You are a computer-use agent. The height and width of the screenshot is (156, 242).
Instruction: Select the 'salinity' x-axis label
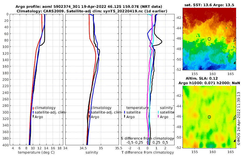(92, 153)
